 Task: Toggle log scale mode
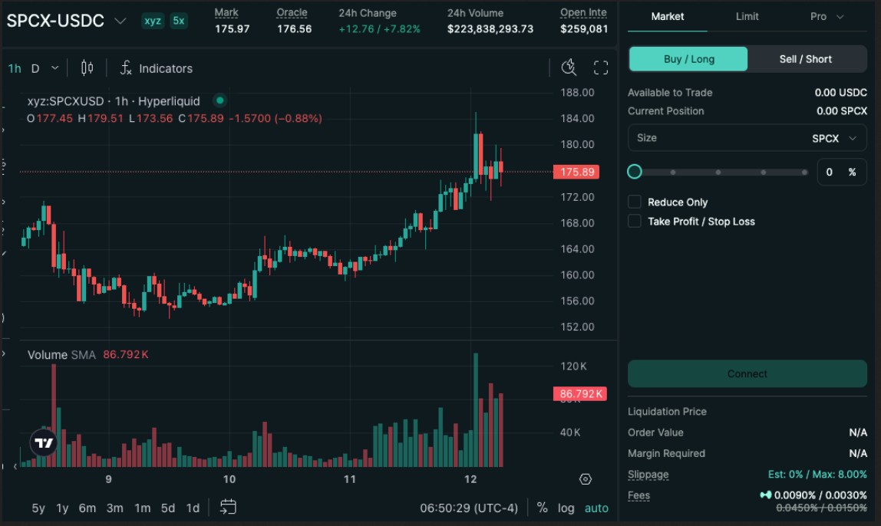click(566, 508)
